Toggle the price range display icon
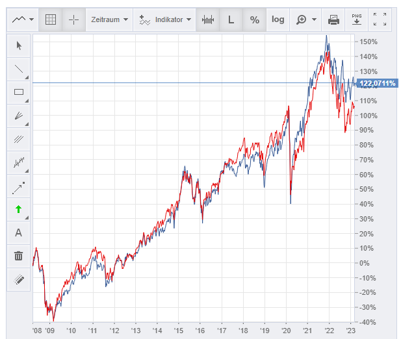This screenshot has width=401, height=339. (x=208, y=19)
